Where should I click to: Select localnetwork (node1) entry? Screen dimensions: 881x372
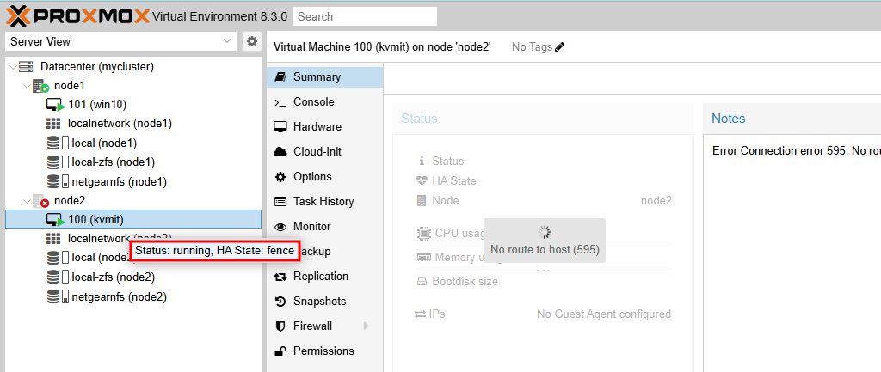point(120,124)
